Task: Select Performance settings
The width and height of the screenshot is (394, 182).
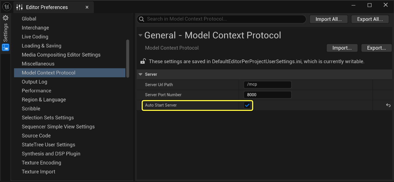Action: (x=37, y=91)
